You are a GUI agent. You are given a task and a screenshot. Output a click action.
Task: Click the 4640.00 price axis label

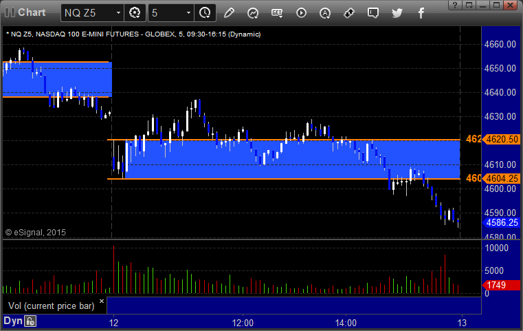500,92
